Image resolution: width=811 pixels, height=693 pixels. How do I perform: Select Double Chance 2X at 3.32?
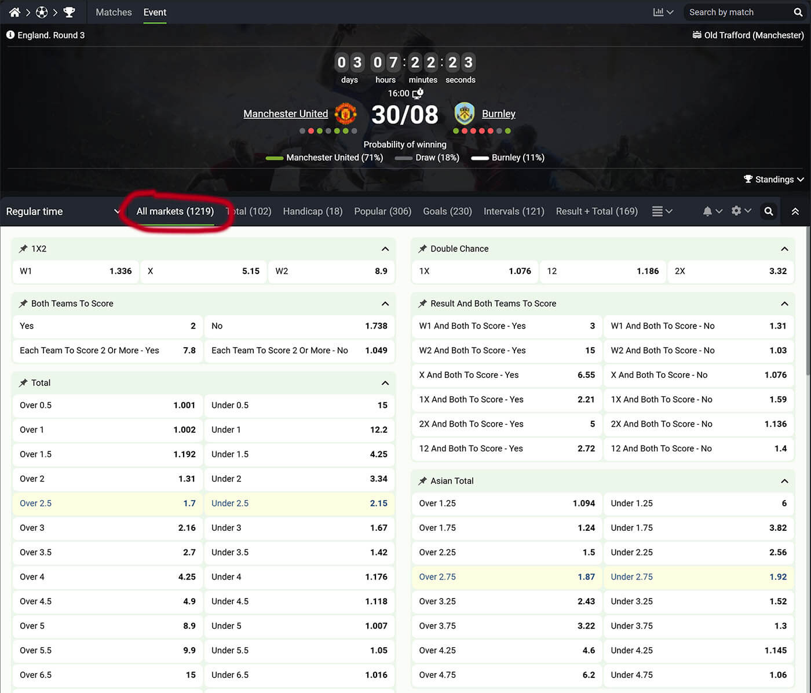coord(731,271)
